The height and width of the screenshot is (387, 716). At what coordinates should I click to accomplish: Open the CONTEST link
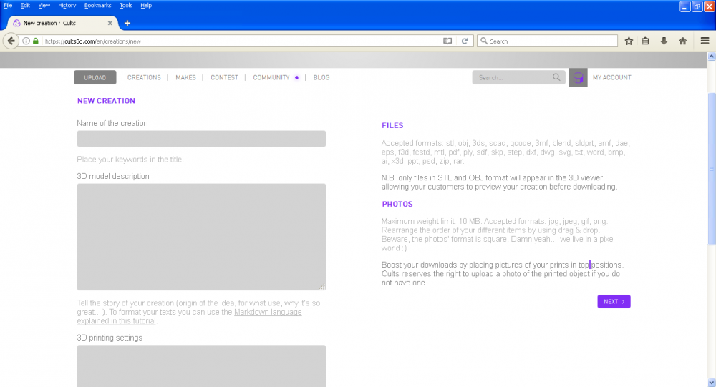(224, 77)
